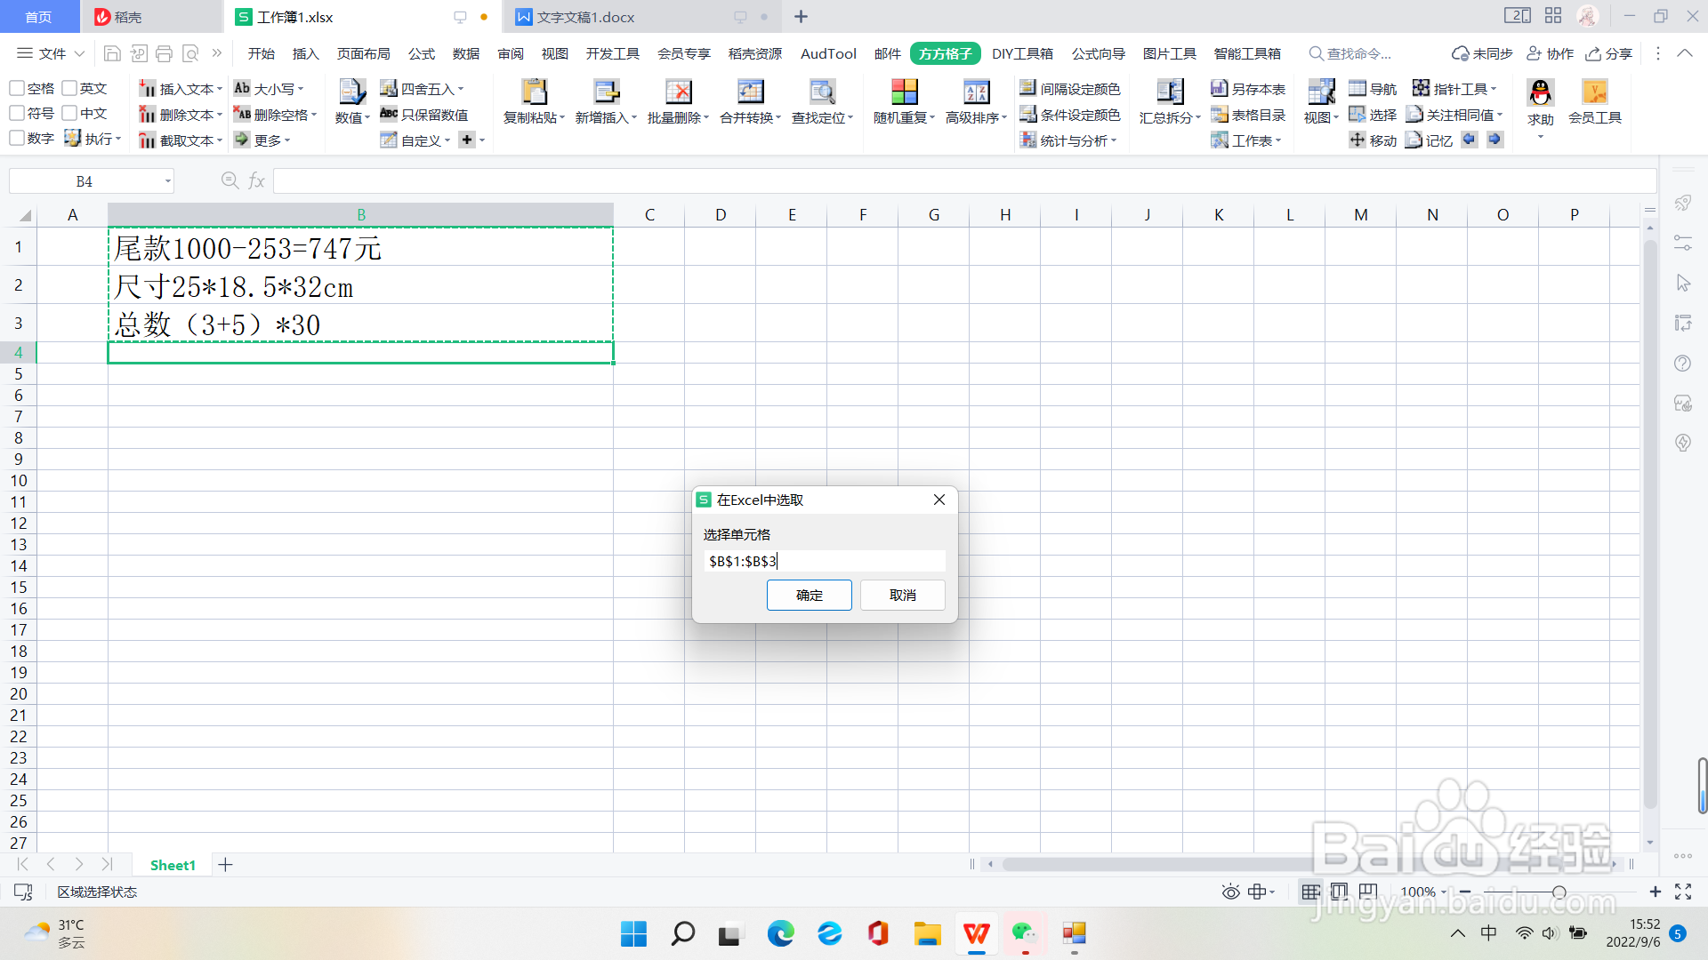Switch to the 公式 ribbon tab

421,53
